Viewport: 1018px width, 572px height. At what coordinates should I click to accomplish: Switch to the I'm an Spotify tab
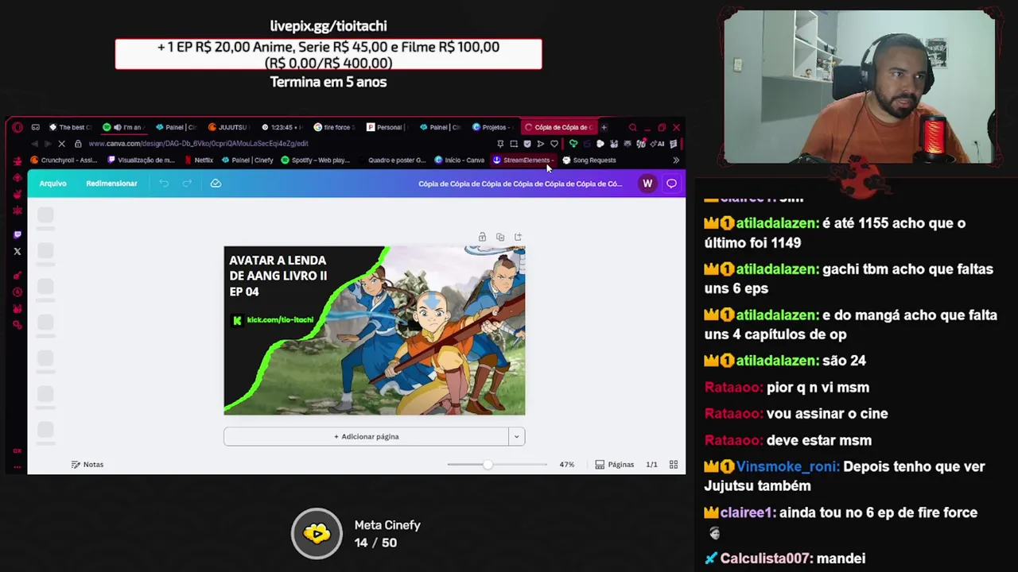coord(122,127)
